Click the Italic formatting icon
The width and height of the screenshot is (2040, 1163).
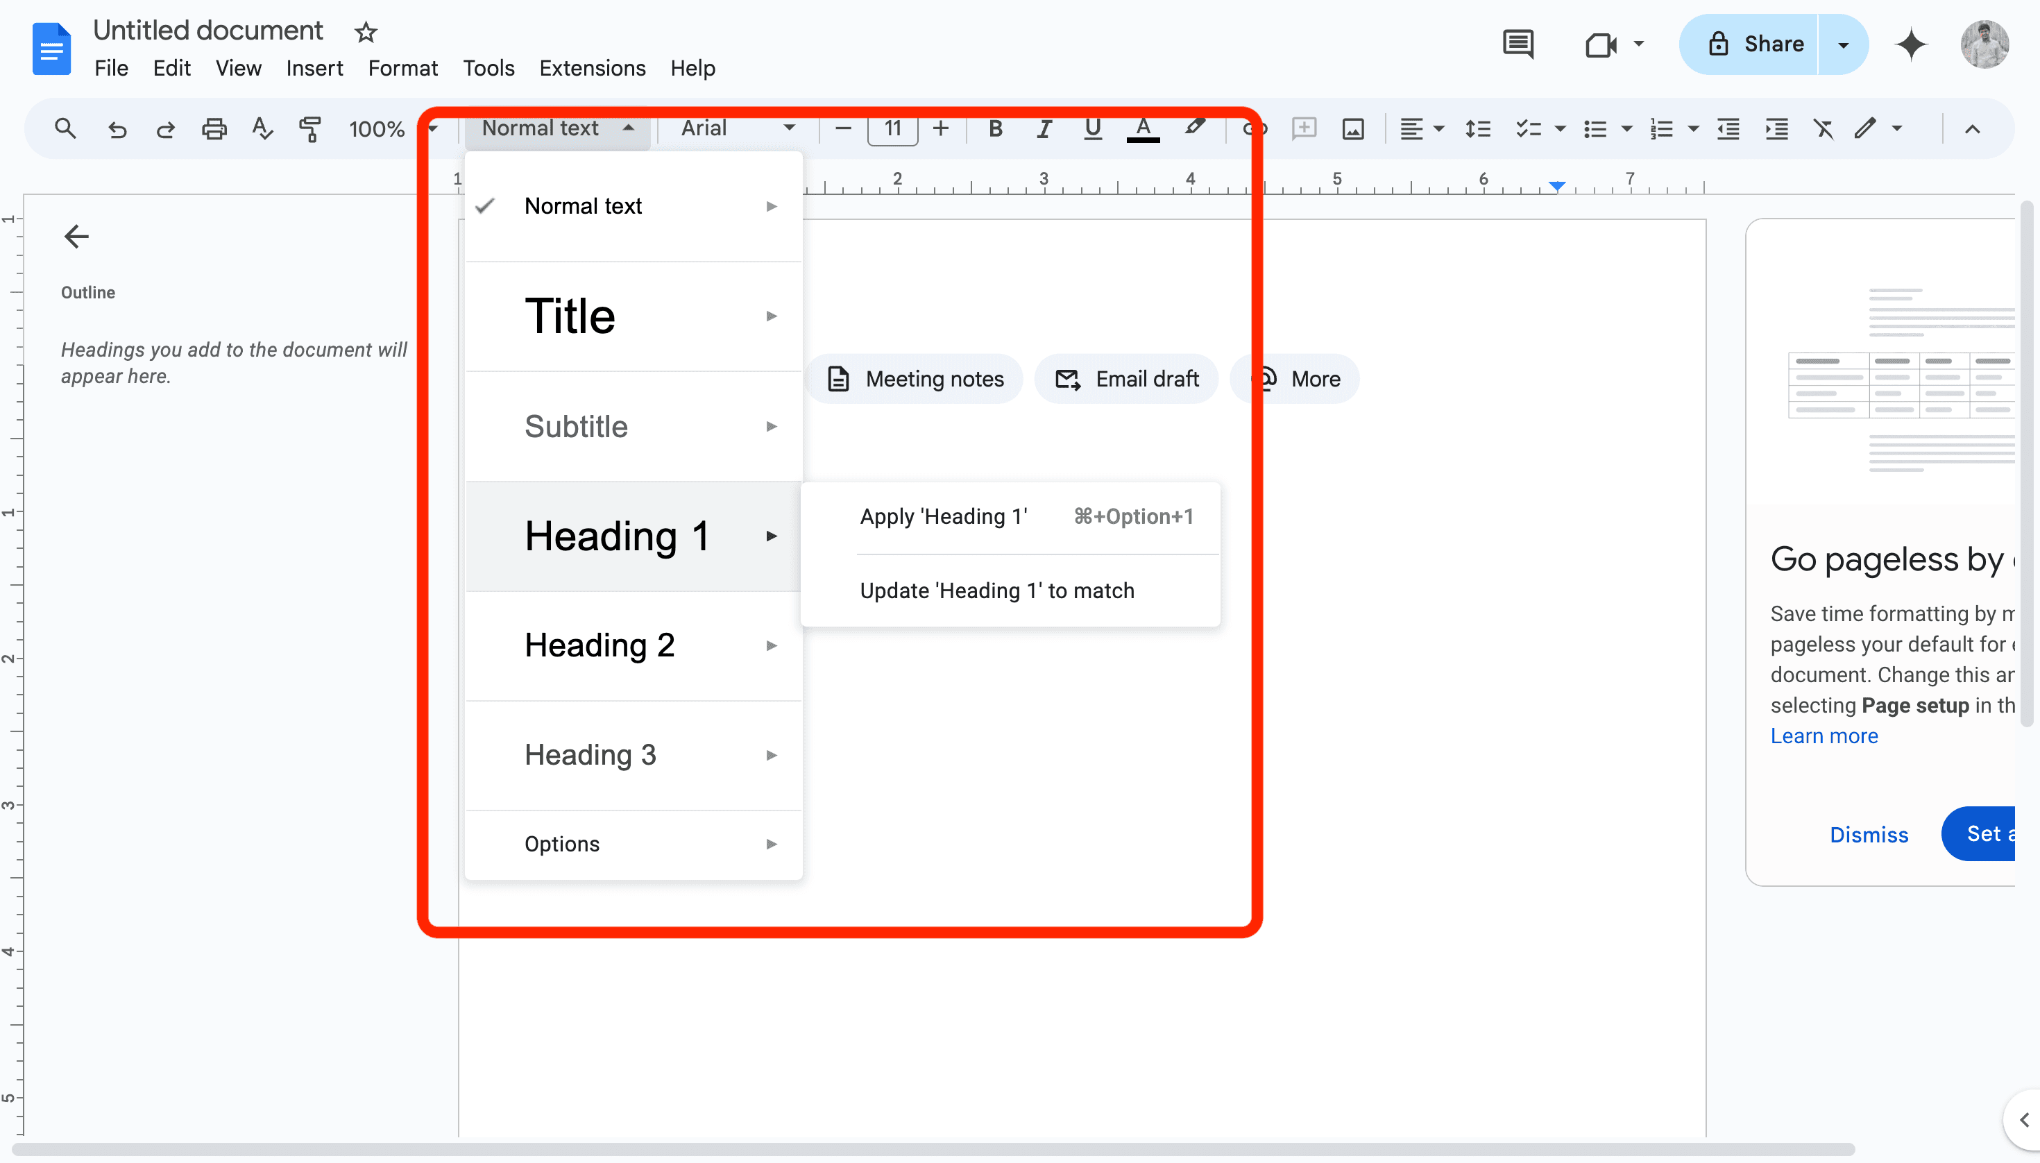[1044, 129]
